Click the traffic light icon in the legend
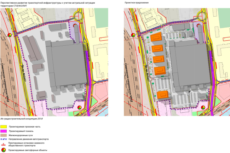This screenshot has width=230, height=153. click(4, 150)
